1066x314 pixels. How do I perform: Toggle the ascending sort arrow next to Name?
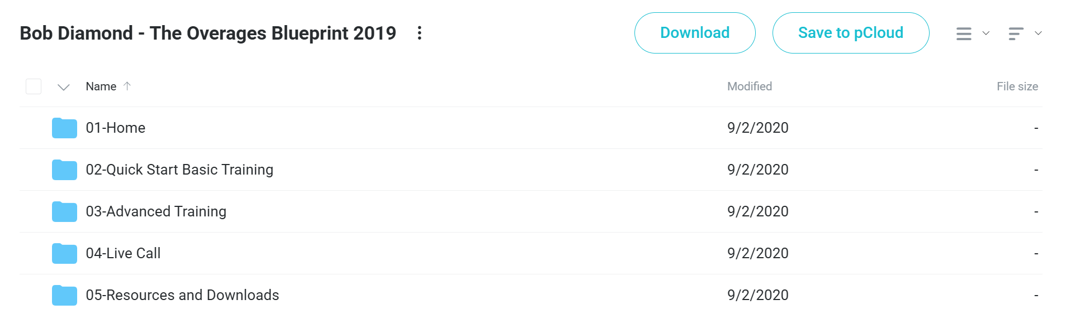tap(127, 86)
